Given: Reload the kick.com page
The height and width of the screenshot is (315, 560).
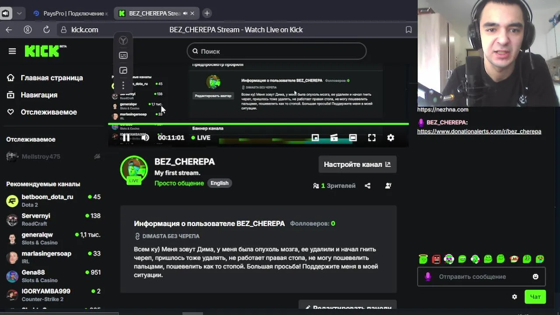Looking at the screenshot, I should point(46,30).
